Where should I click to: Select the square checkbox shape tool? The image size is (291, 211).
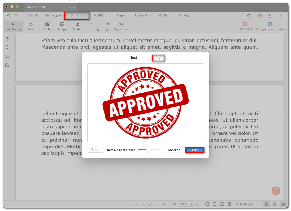tap(99, 29)
